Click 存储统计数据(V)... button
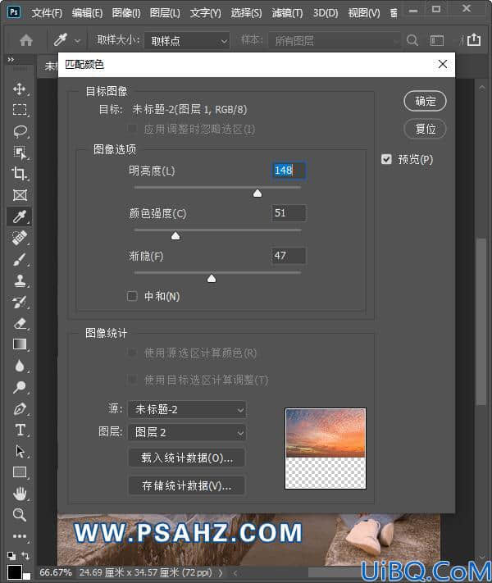This screenshot has height=583, width=492. point(187,485)
